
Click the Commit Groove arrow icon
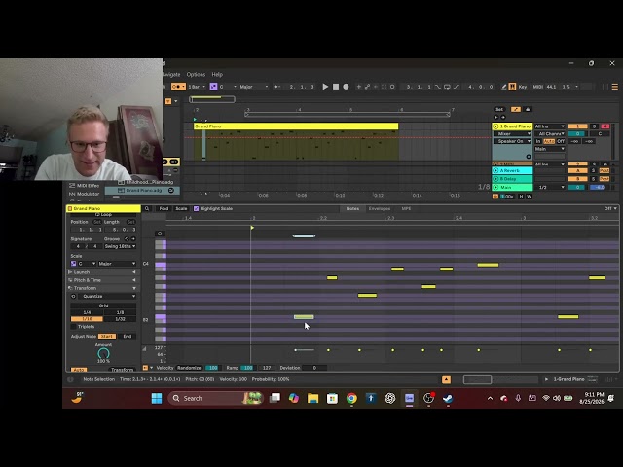click(x=133, y=239)
